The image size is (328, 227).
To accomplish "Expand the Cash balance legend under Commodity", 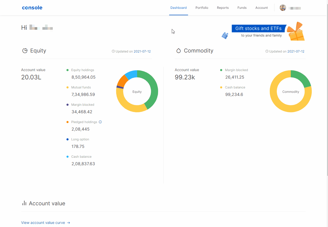I will point(235,87).
